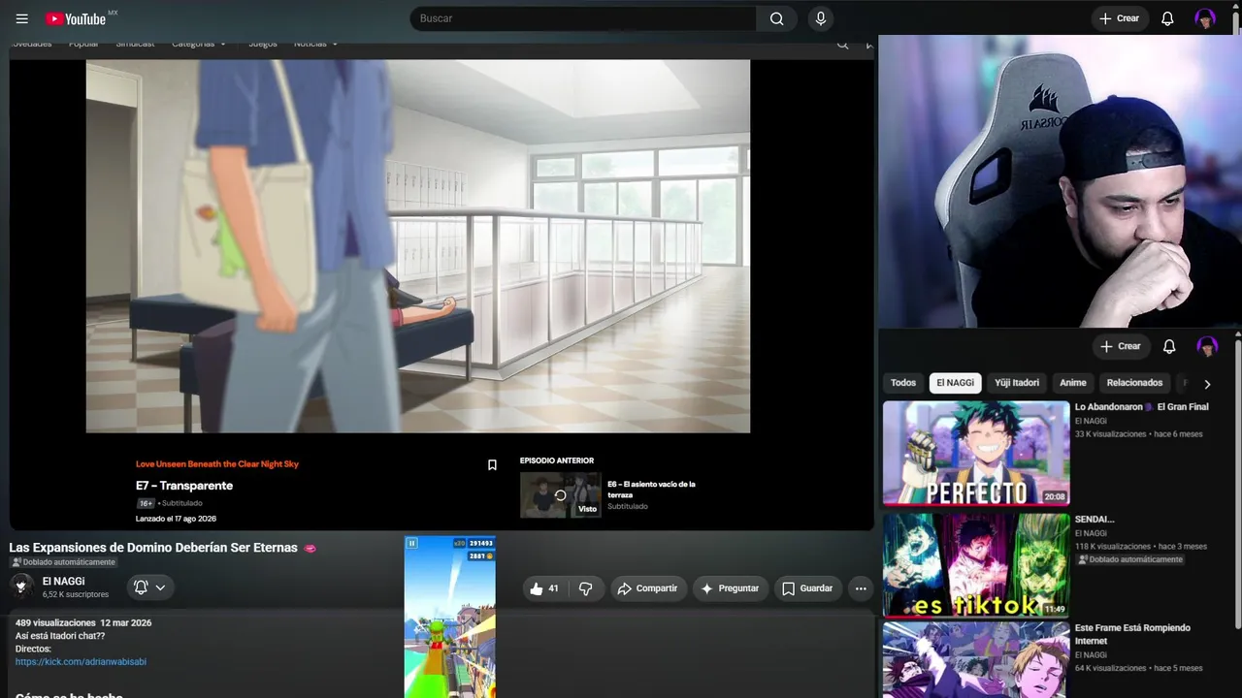Like the video with 41 likes

pos(544,588)
